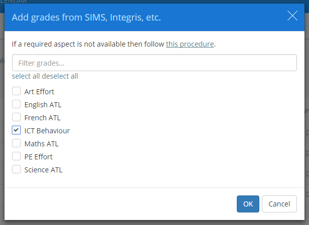309x225 pixels.
Task: Click the 'PE Effort' label text
Action: tap(38, 157)
